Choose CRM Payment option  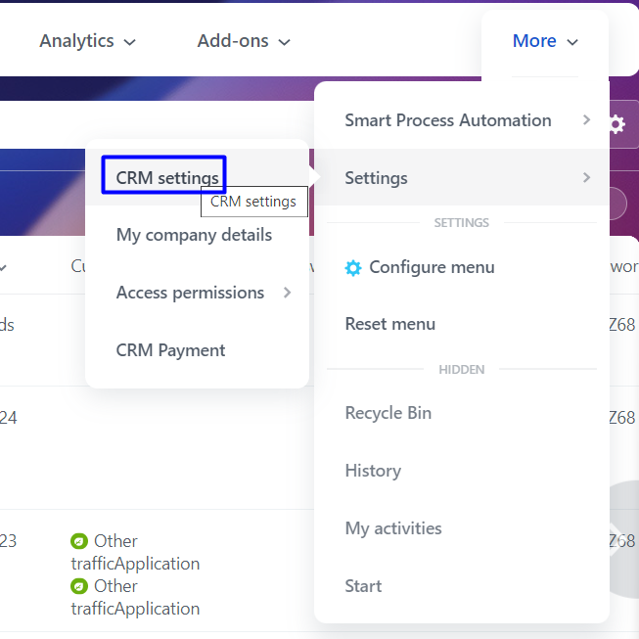(x=170, y=350)
